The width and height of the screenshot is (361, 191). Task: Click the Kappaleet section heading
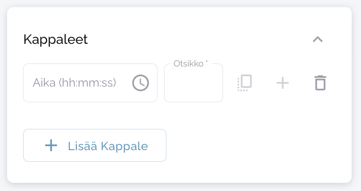[x=56, y=39]
